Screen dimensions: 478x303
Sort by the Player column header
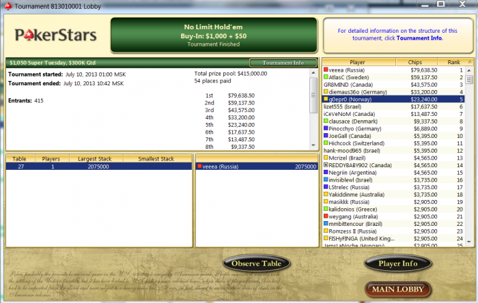point(359,62)
